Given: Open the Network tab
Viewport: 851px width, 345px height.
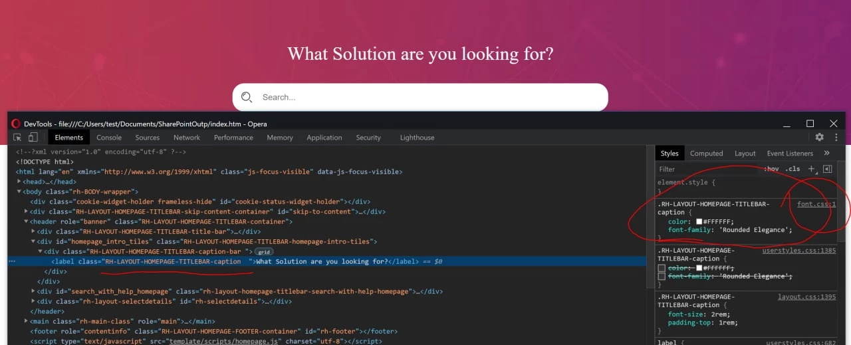Looking at the screenshot, I should point(187,138).
